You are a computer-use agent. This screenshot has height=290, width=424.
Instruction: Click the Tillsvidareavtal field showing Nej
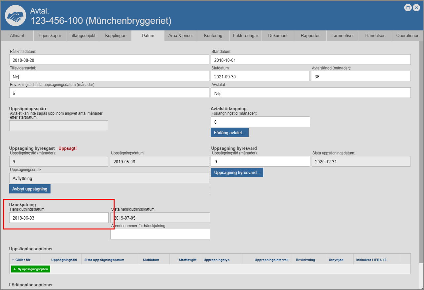click(x=109, y=76)
